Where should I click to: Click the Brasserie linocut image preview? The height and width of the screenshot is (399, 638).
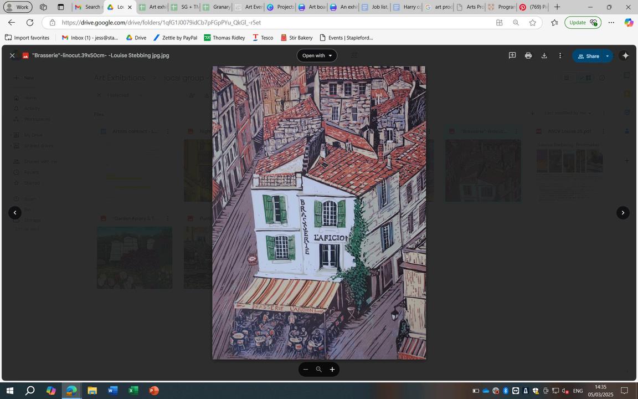(319, 213)
